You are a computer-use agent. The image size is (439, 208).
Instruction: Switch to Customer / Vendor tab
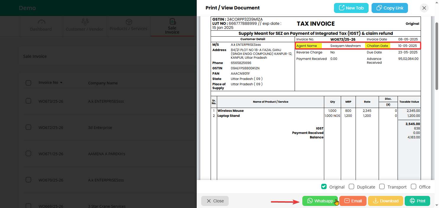[x=85, y=26]
